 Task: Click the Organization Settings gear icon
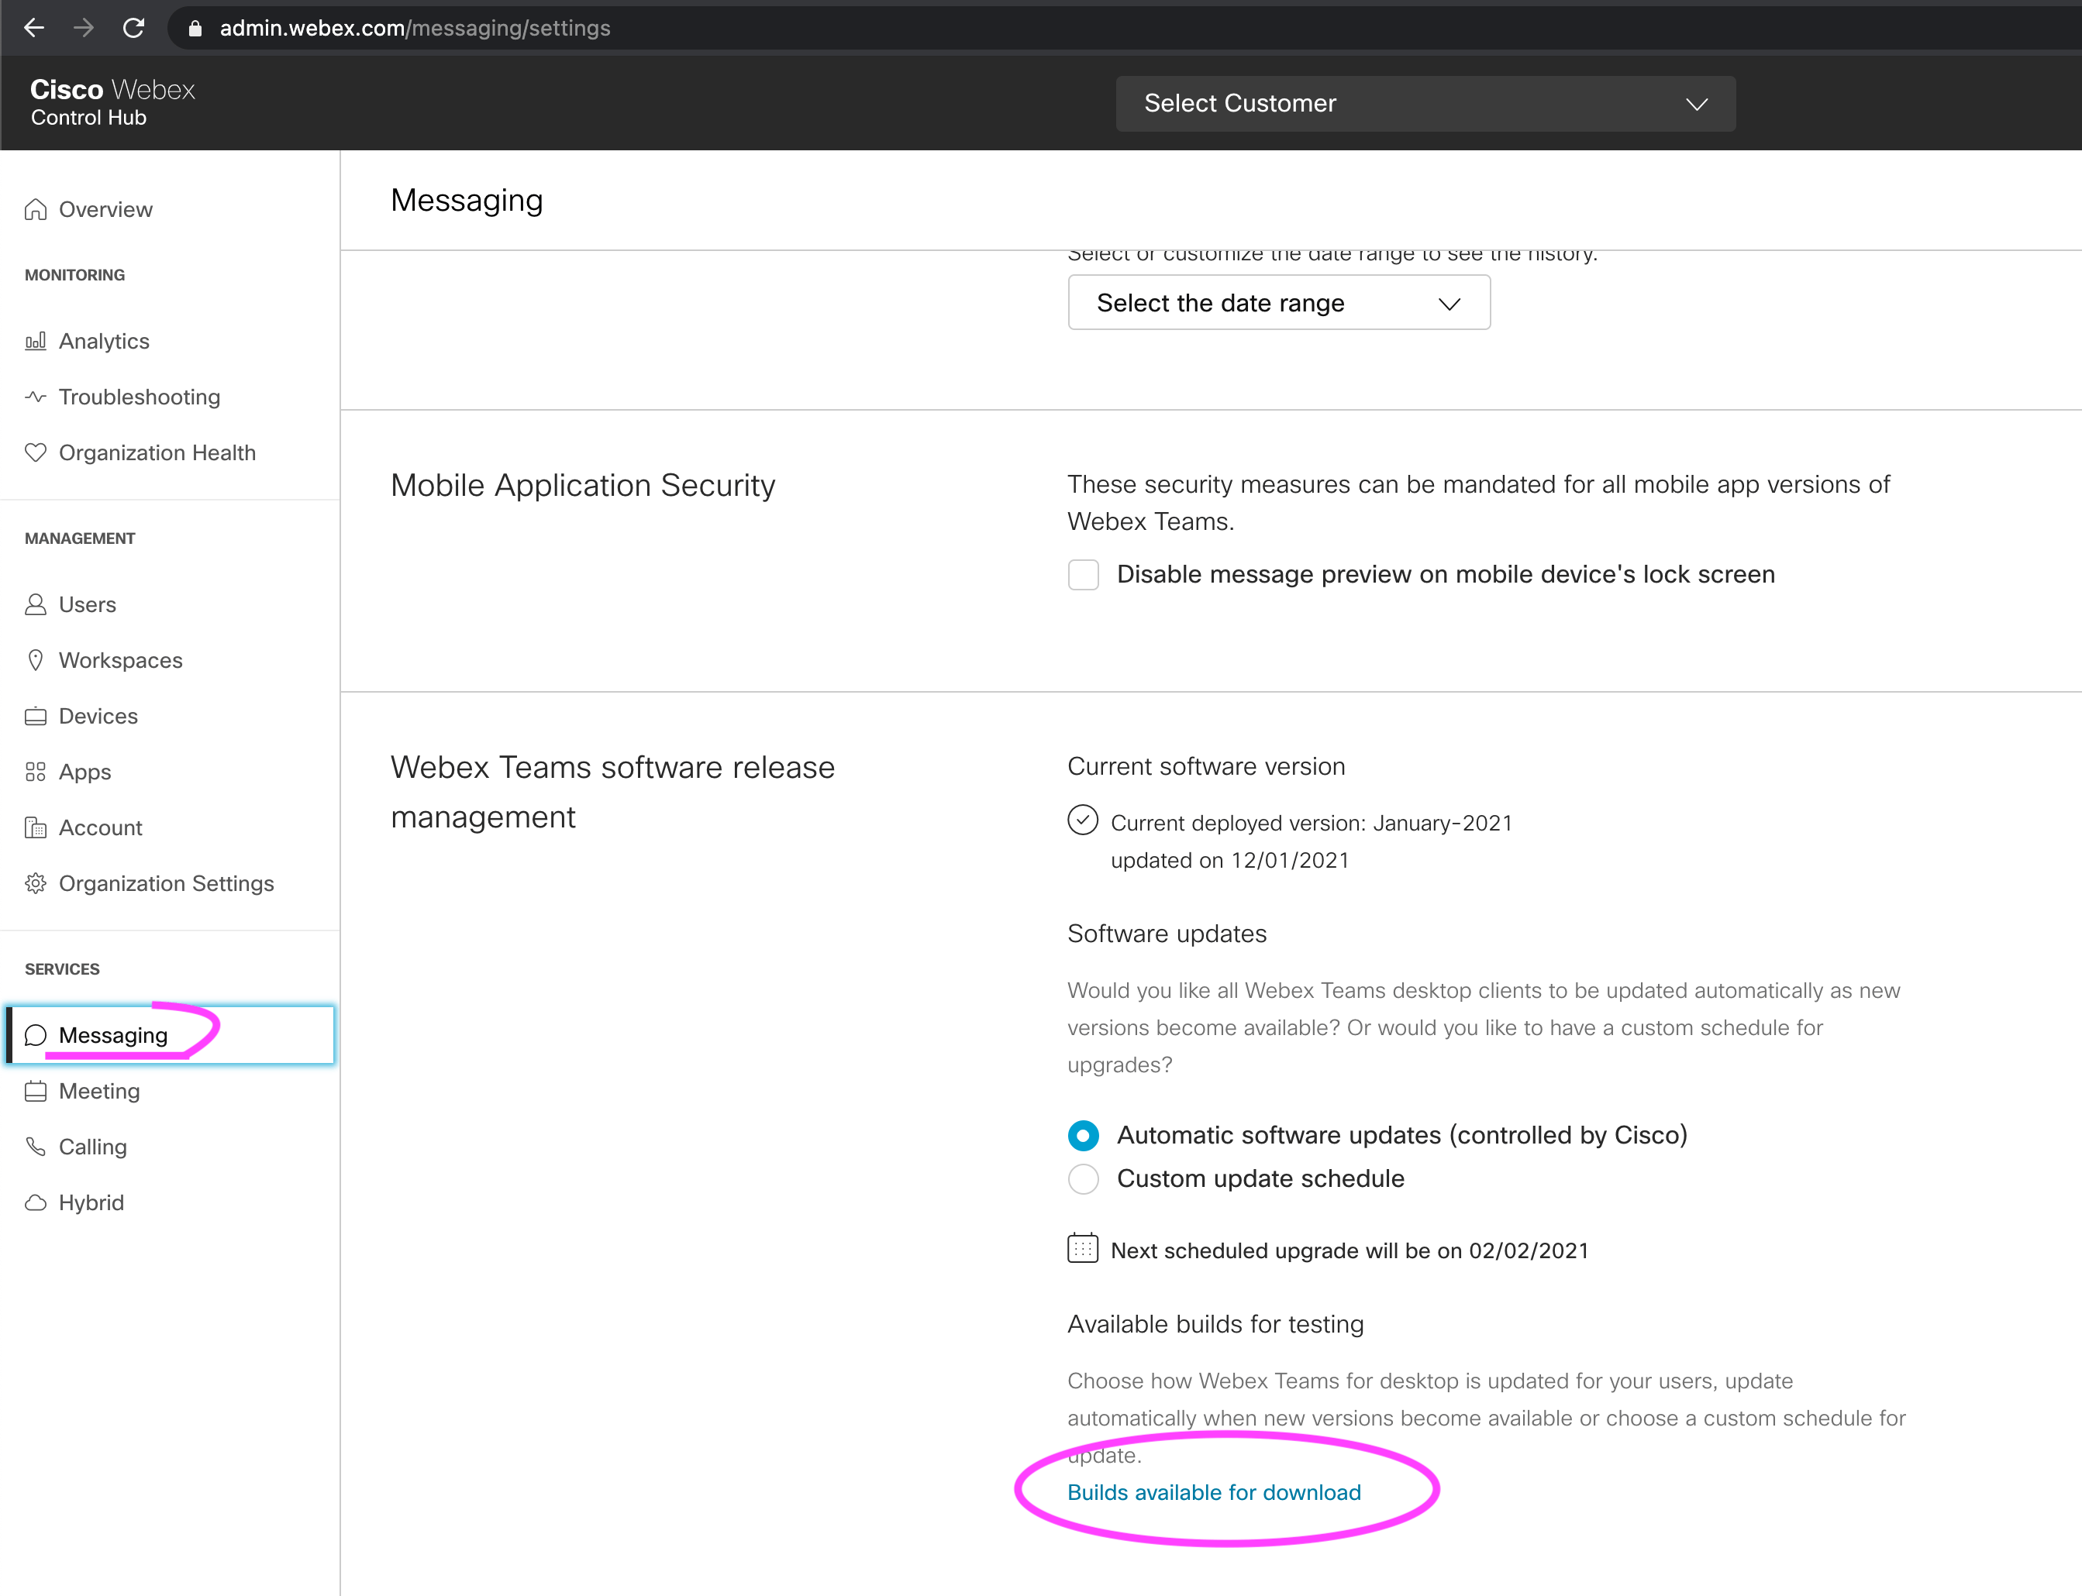(36, 883)
